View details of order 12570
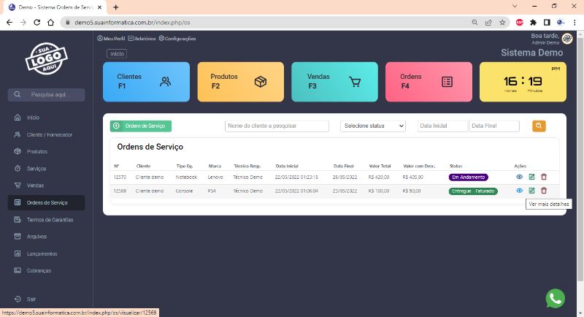The image size is (584, 317). (x=519, y=177)
